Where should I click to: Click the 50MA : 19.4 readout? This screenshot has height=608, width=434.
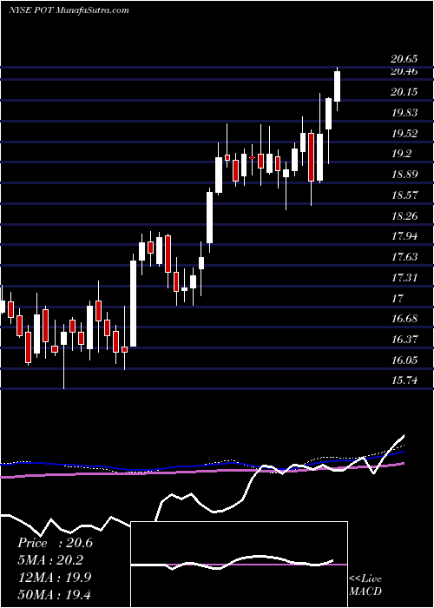pyautogui.click(x=55, y=594)
